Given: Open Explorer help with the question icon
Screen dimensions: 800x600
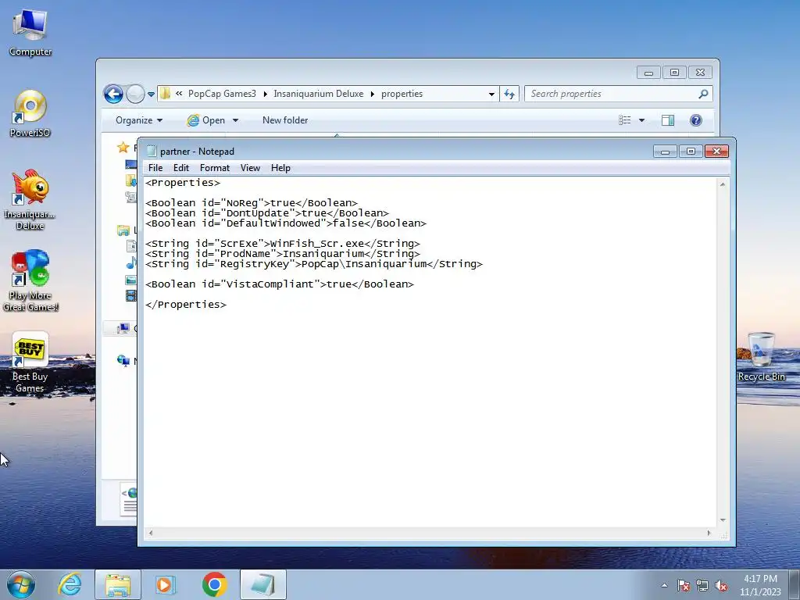Looking at the screenshot, I should click(x=696, y=120).
